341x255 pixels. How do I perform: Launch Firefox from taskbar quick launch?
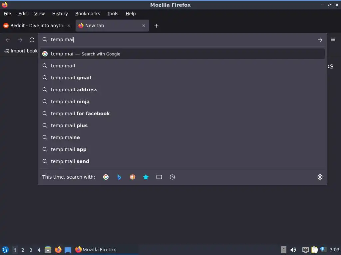click(58, 250)
